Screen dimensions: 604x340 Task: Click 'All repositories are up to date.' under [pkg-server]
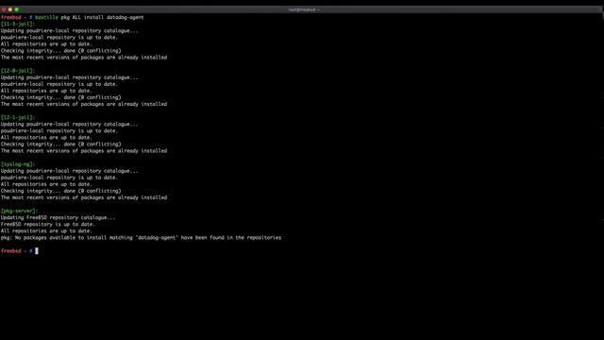click(46, 230)
